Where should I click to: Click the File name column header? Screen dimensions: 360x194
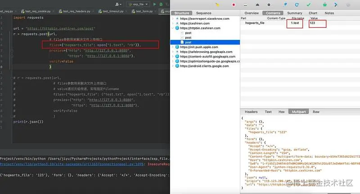click(x=298, y=18)
